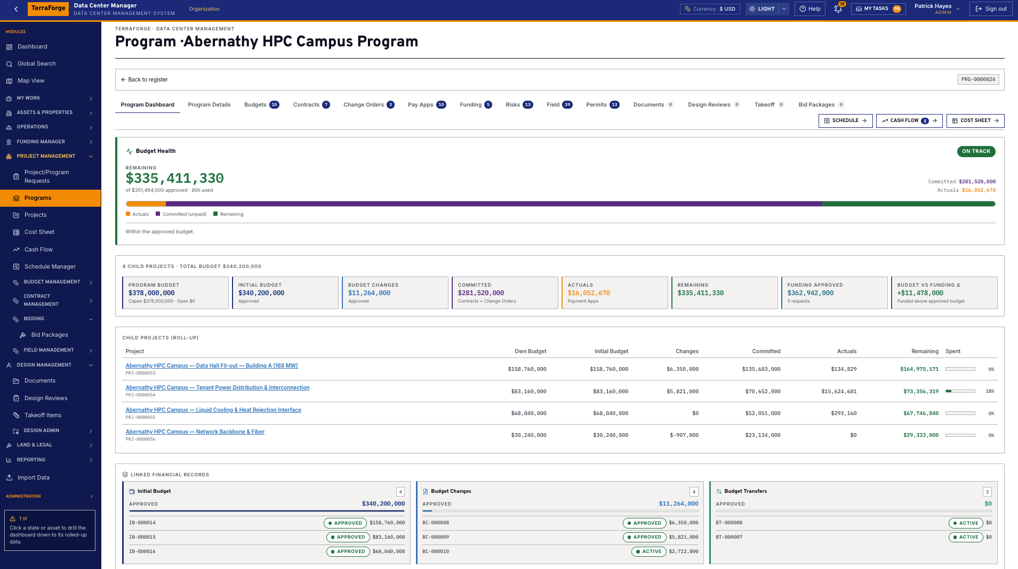Toggle the LIGHT theme switch
This screenshot has height=569, width=1018.
click(x=762, y=9)
